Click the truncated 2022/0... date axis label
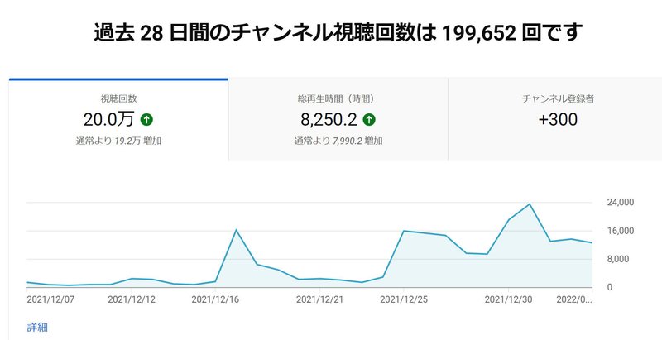The image size is (662, 340). [574, 300]
